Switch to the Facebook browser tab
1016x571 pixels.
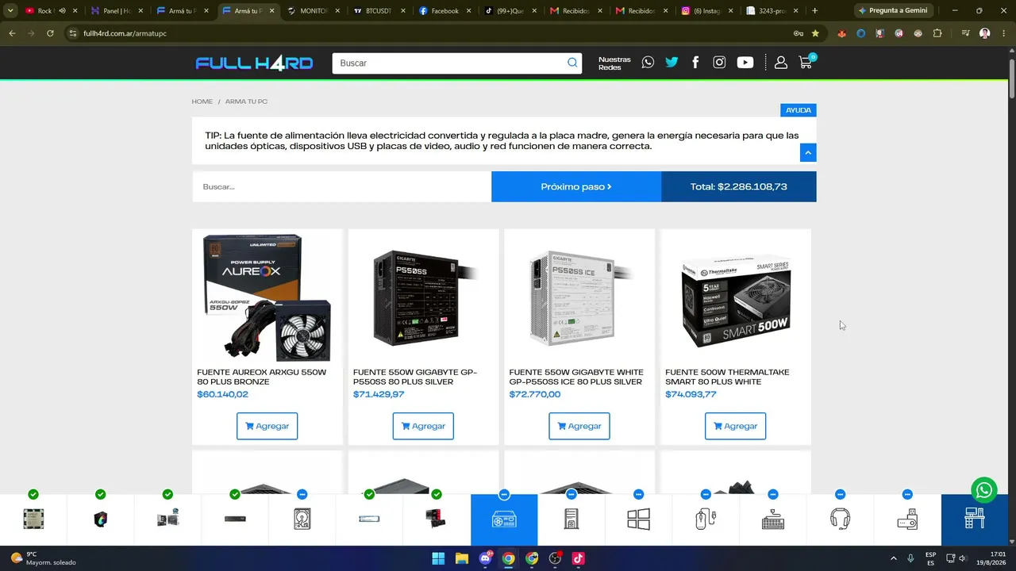pyautogui.click(x=444, y=11)
